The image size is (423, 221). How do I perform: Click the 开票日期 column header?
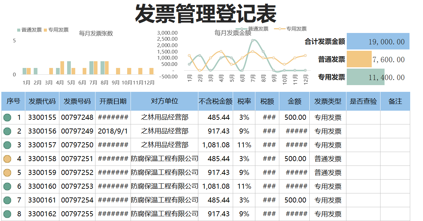[112, 101]
